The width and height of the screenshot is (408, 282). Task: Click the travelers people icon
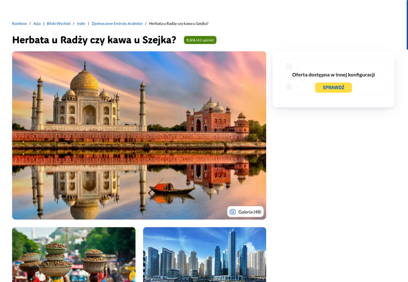tap(289, 67)
